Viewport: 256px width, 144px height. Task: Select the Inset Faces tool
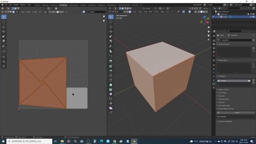click(111, 66)
